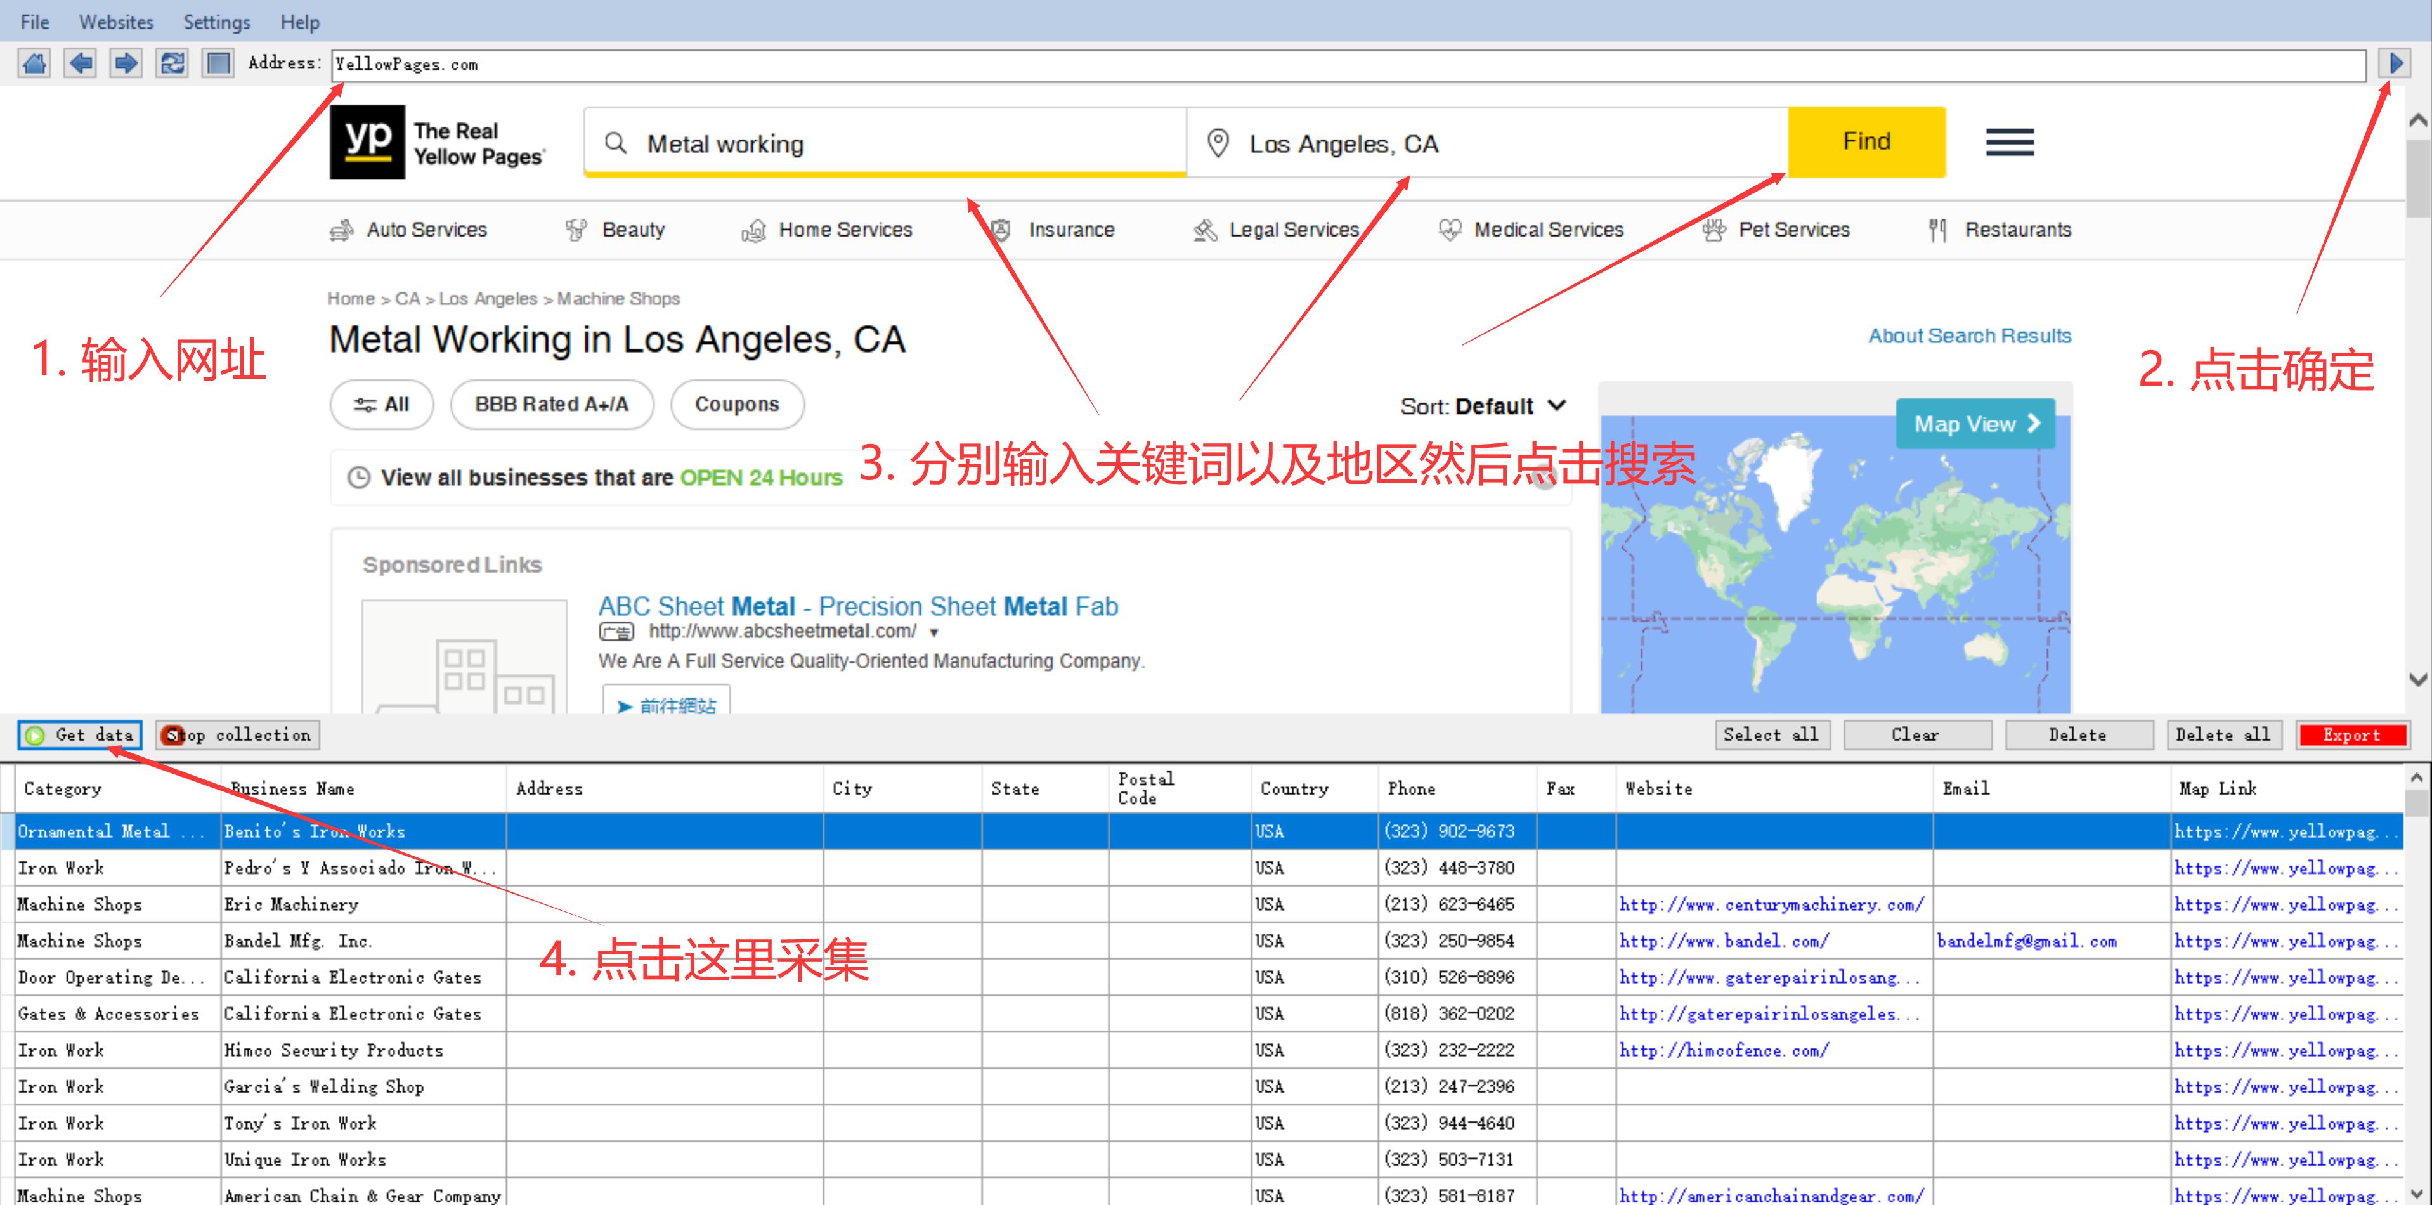Screen dimensions: 2432x1205
Task: Go forward with right arrow icon
Action: (126, 64)
